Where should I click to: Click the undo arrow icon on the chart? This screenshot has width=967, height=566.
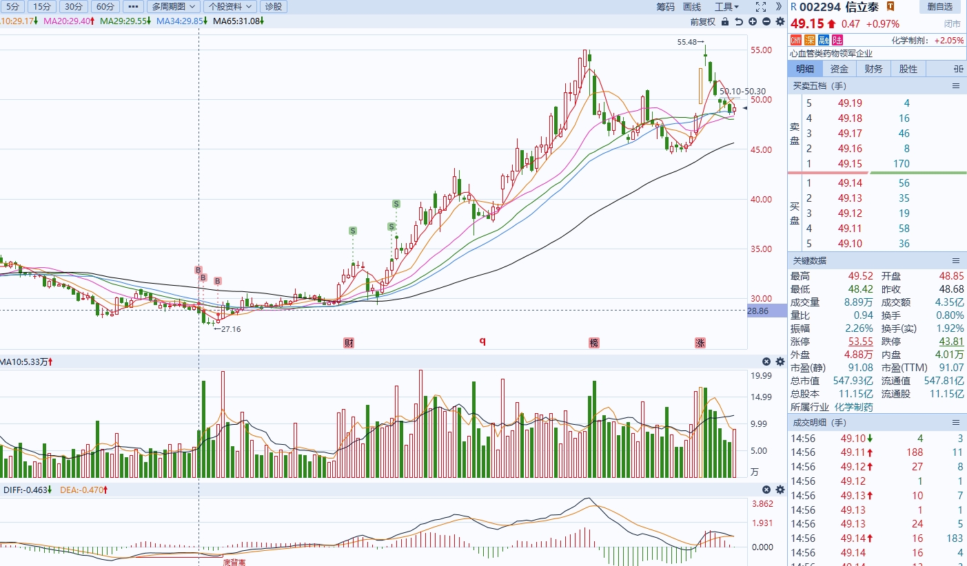(740, 21)
